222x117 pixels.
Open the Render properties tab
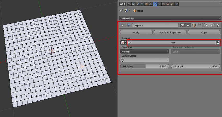pos(130,4)
